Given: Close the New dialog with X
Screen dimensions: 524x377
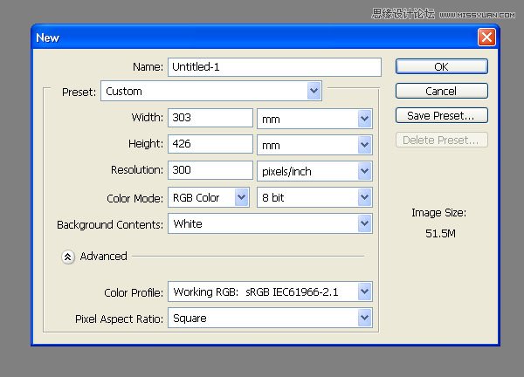Looking at the screenshot, I should (486, 37).
